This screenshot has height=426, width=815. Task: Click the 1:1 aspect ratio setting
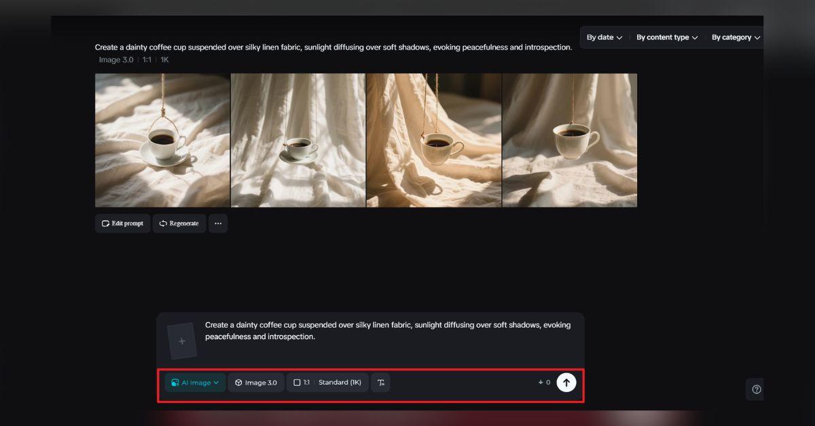[x=306, y=382]
